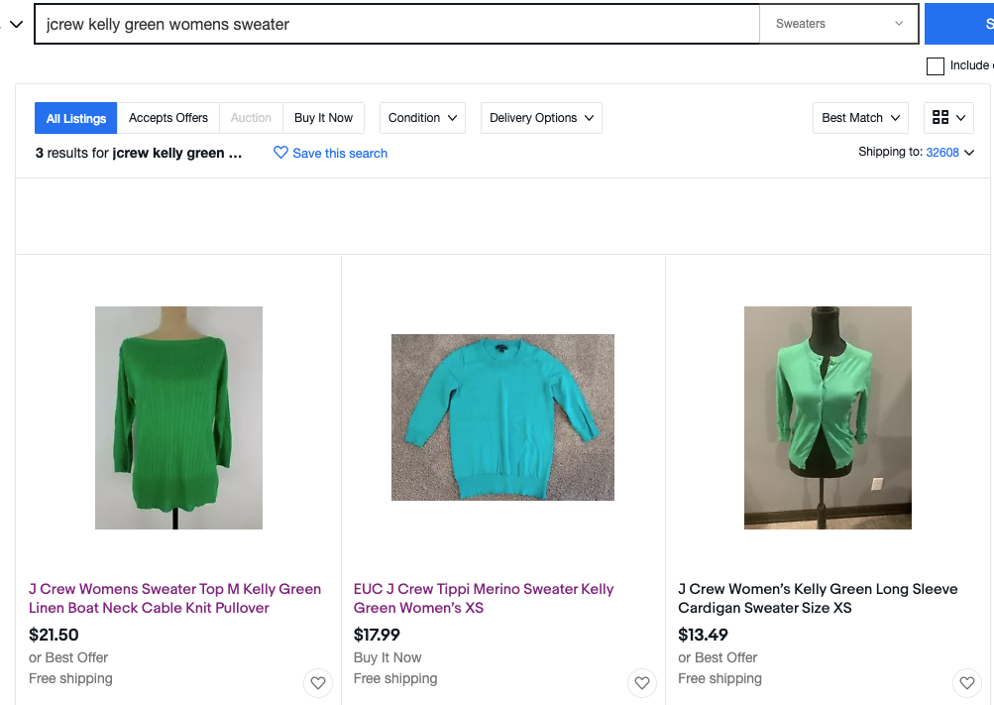Click the teal sweater product photo
The height and width of the screenshot is (705, 994).
[x=502, y=417]
